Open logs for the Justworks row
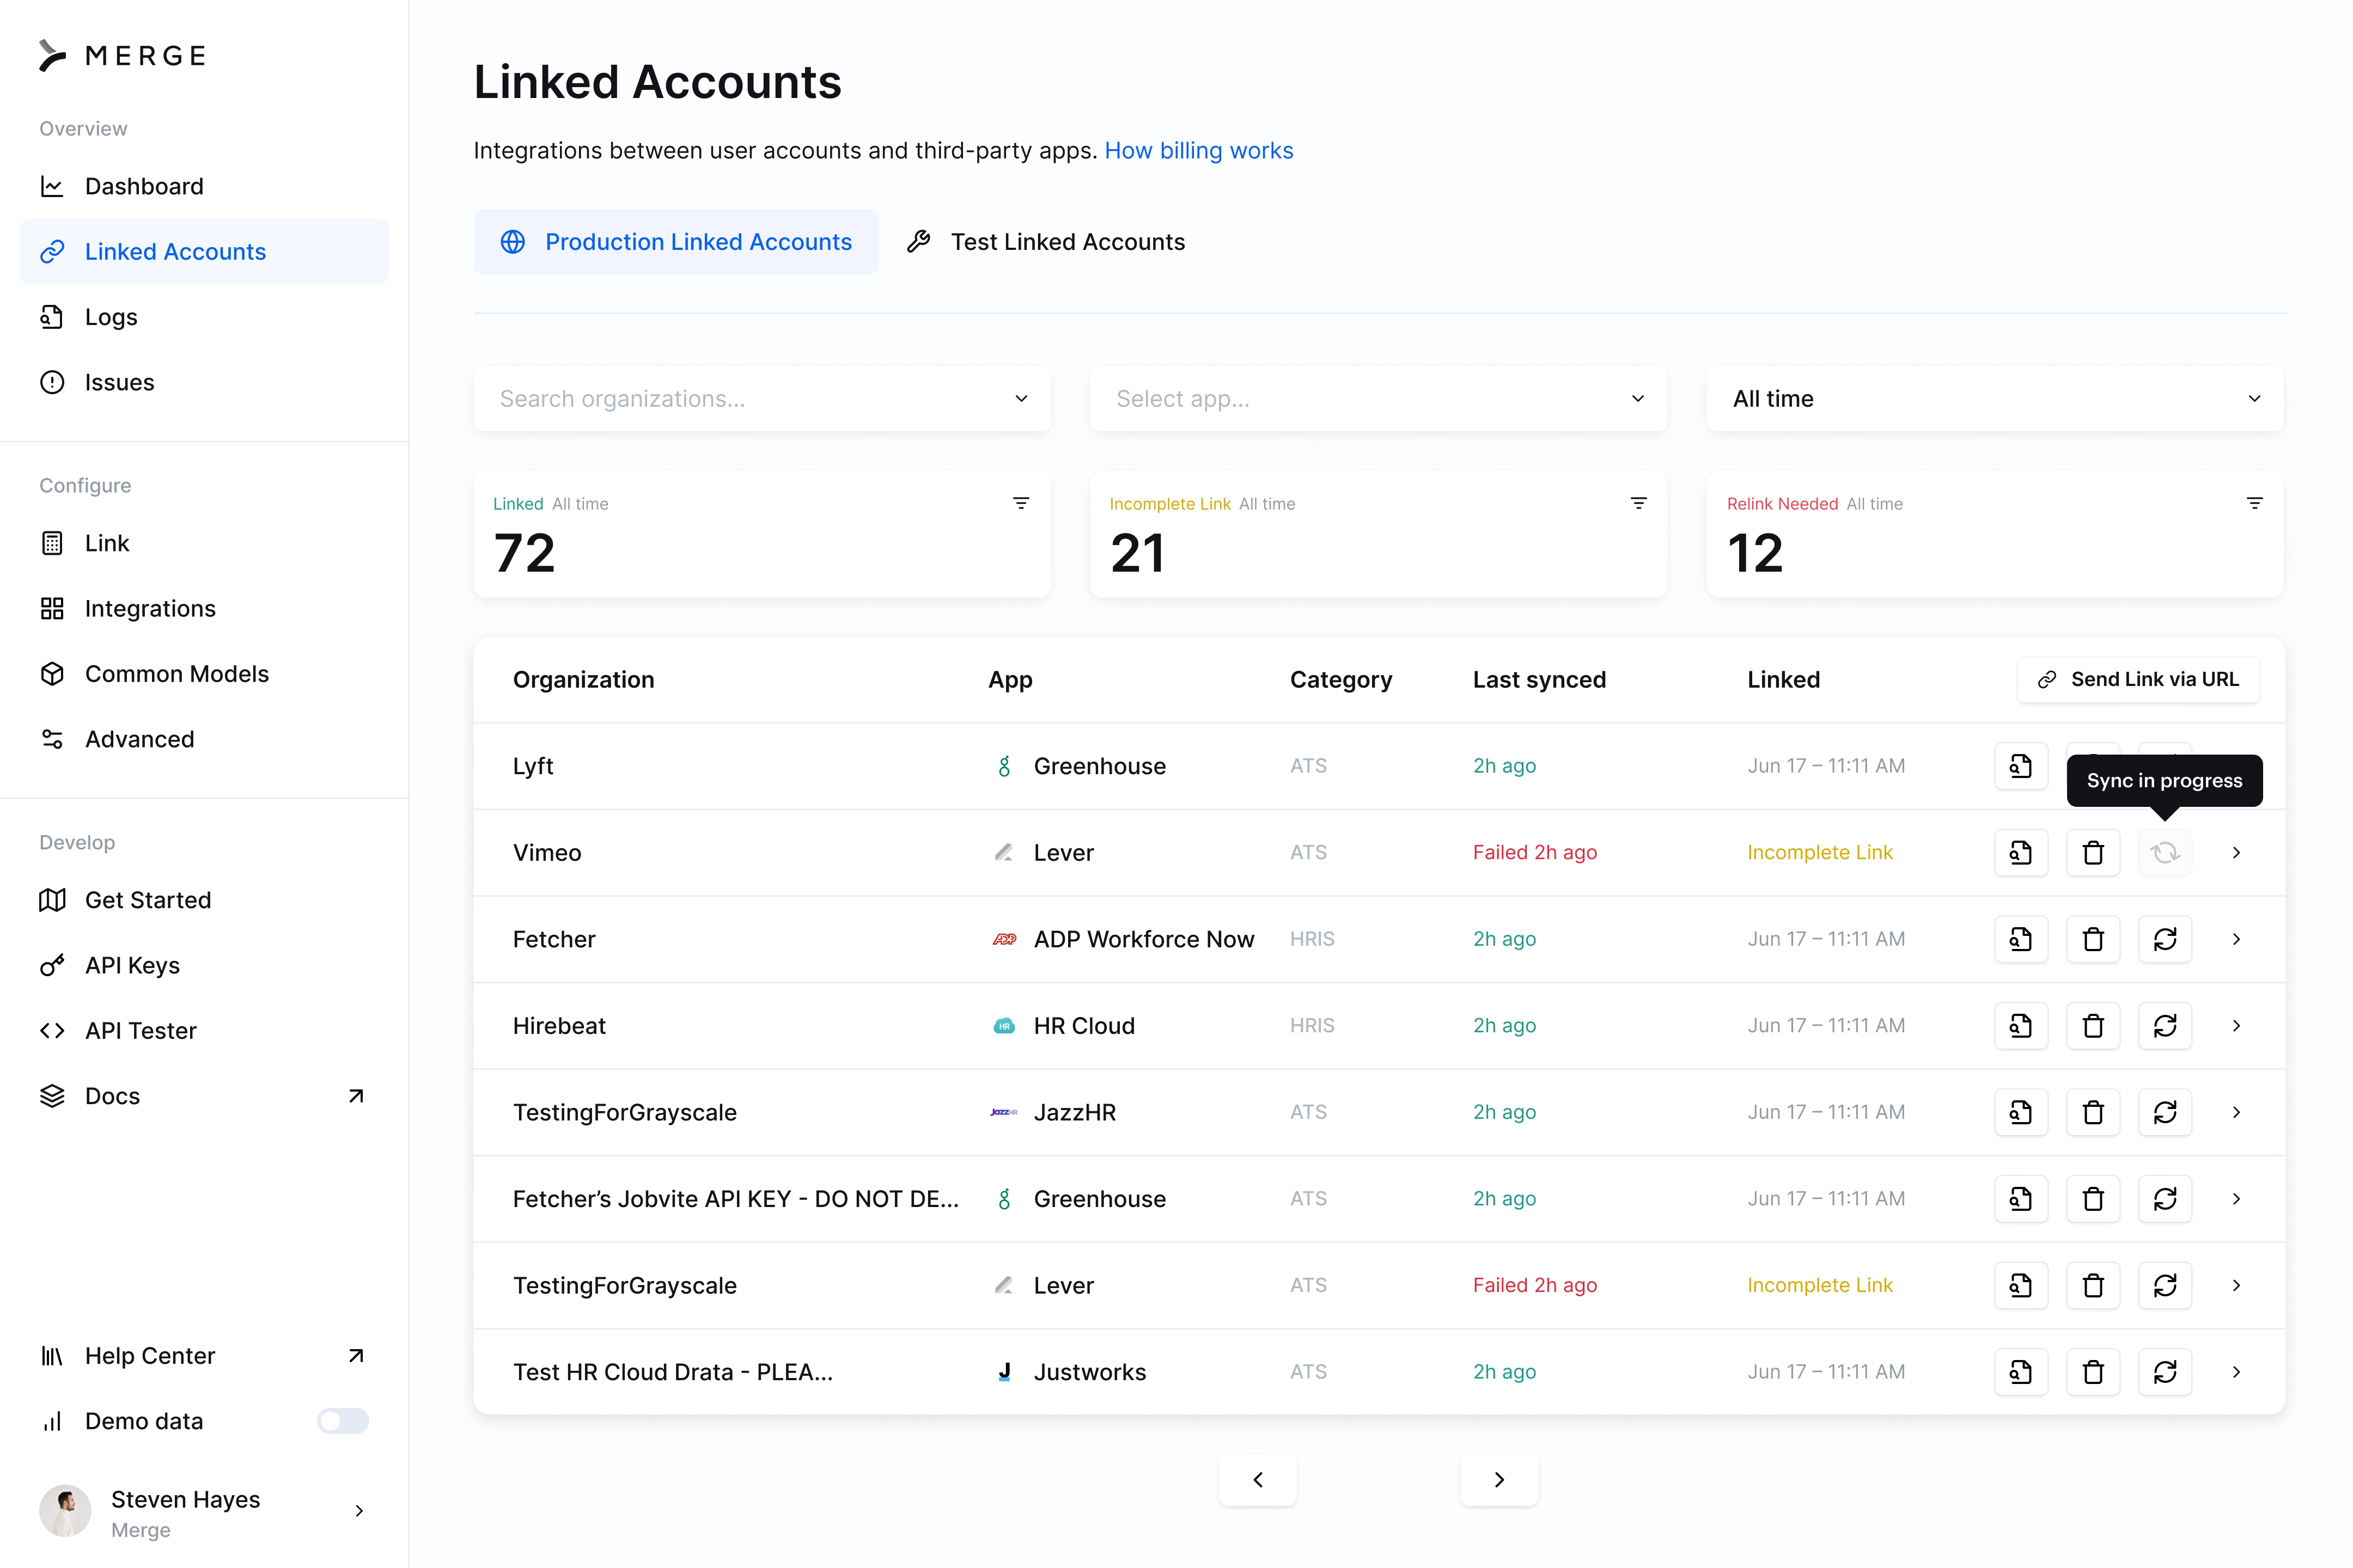This screenshot has width=2353, height=1568. (x=2021, y=1372)
